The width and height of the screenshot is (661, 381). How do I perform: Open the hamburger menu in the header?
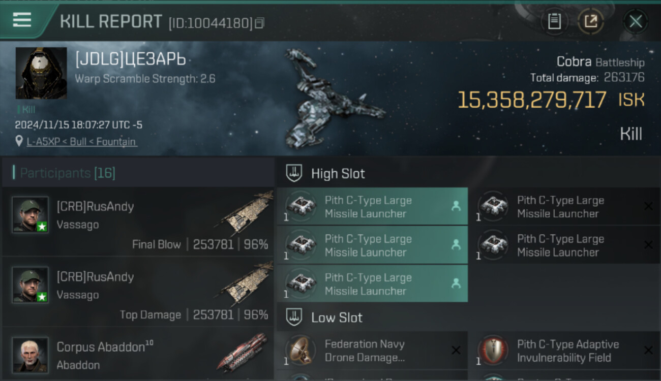pos(22,20)
